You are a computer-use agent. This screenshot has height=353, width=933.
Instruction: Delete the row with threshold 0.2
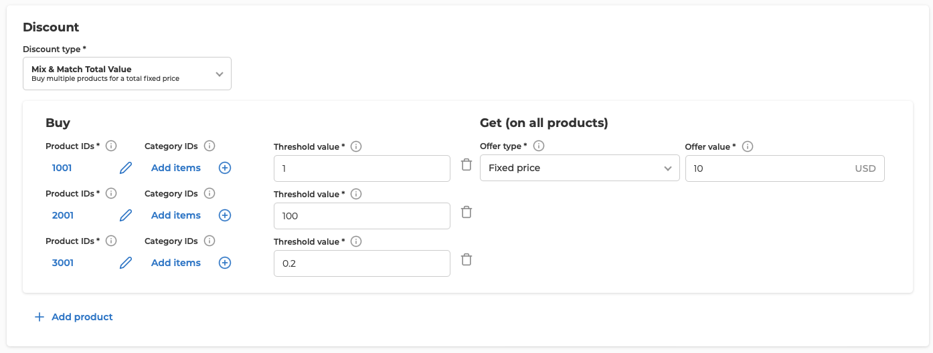tap(466, 259)
